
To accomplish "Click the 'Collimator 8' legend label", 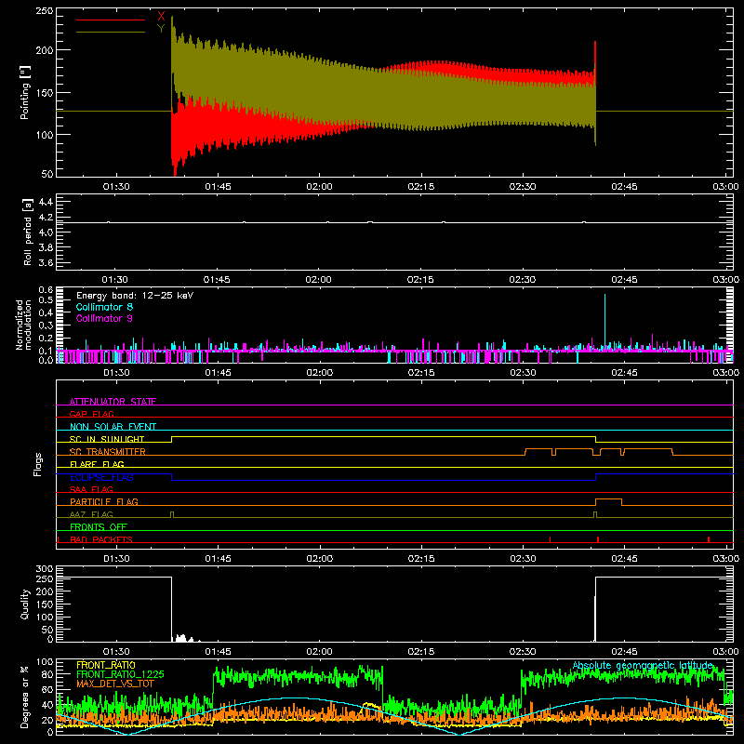I will (104, 307).
